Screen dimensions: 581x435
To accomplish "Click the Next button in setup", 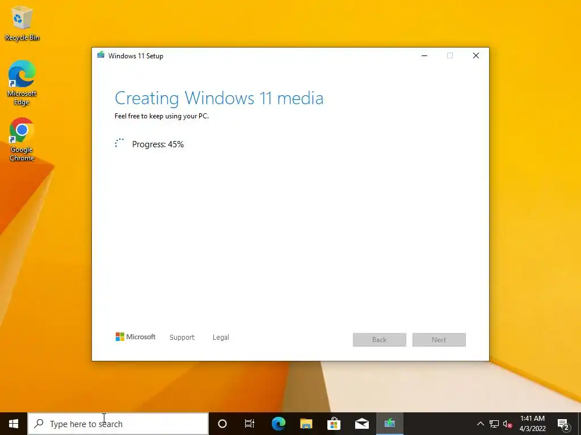I will click(x=439, y=340).
